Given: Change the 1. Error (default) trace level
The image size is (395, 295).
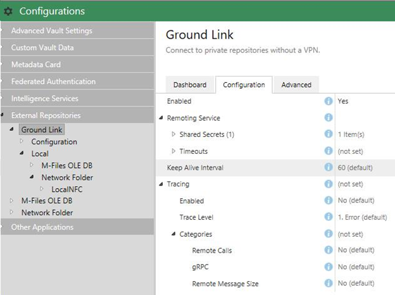Looking at the screenshot, I should tap(362, 217).
